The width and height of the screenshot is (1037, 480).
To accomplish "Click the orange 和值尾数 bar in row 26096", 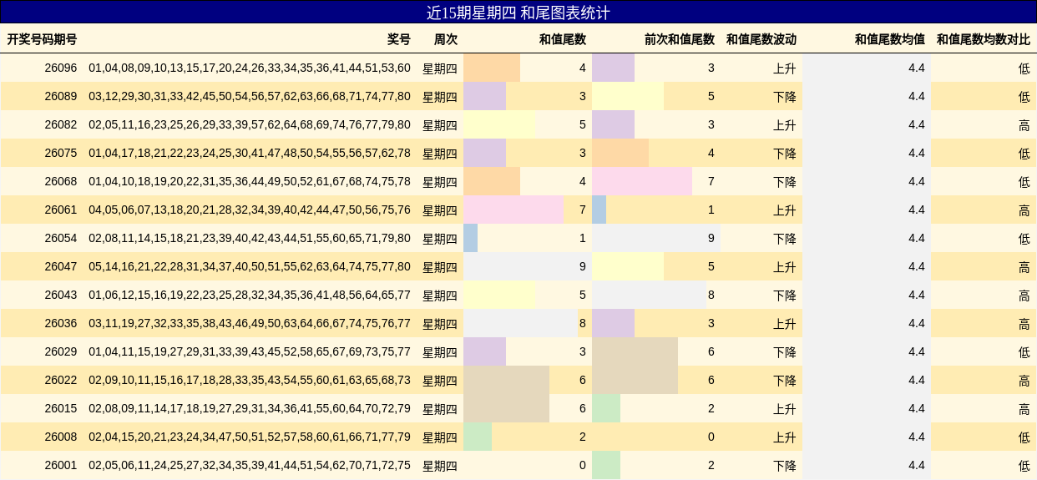I will pyautogui.click(x=492, y=68).
